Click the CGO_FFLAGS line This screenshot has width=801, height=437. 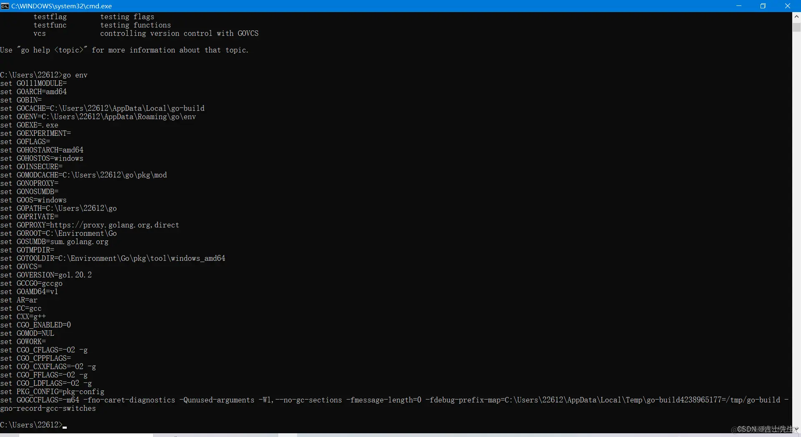44,375
